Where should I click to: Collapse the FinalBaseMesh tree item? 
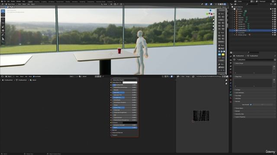pos(235,31)
